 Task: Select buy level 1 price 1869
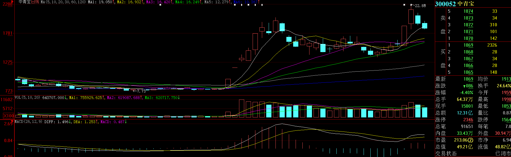[x=468, y=45]
